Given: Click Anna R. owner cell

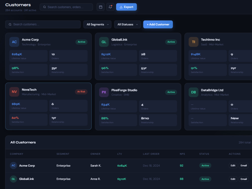Looking at the screenshot, I should 95,179.
